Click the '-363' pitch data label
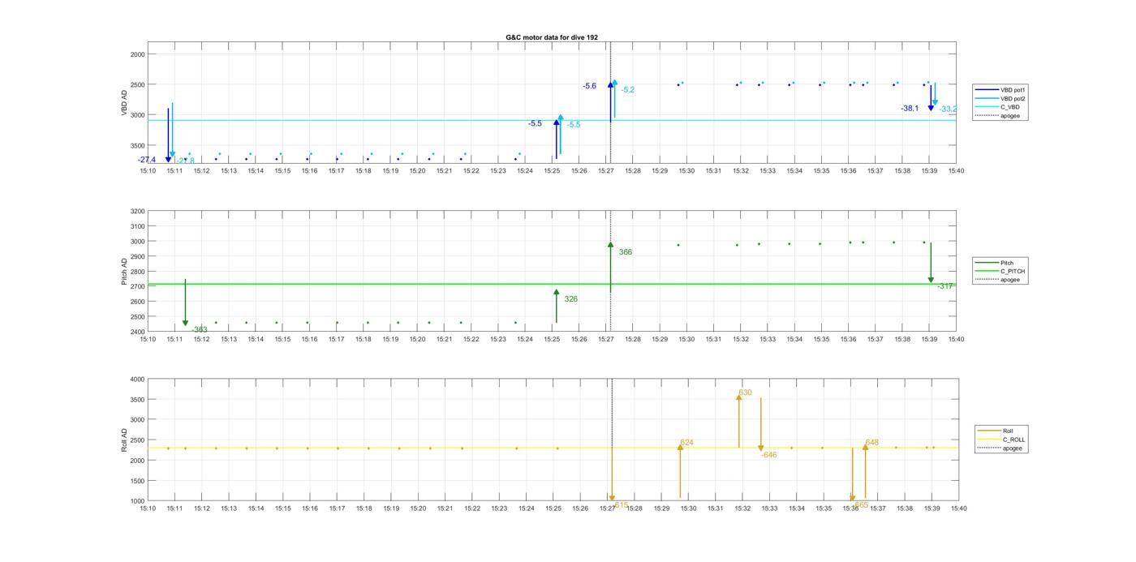 tap(200, 329)
